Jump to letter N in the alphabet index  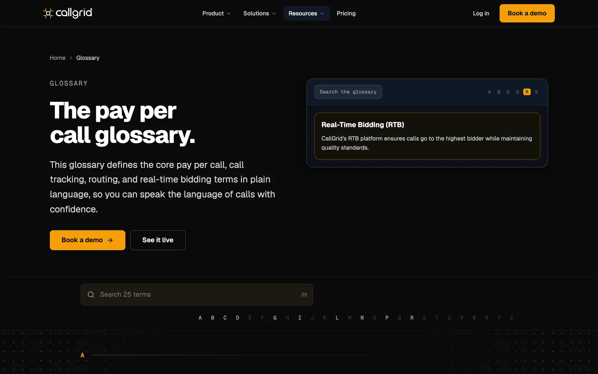[x=362, y=318]
